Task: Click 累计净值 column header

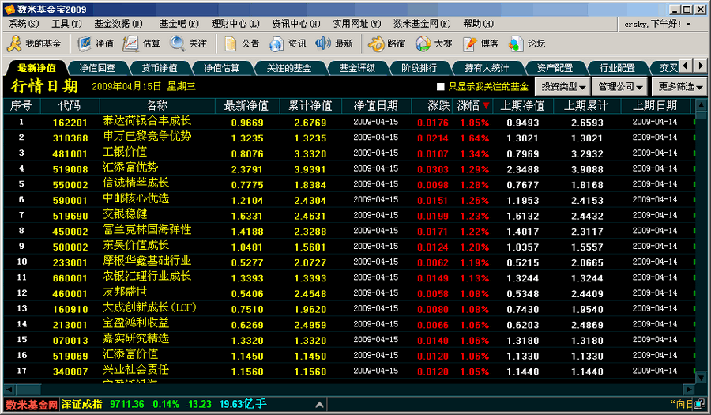Action: coord(310,106)
